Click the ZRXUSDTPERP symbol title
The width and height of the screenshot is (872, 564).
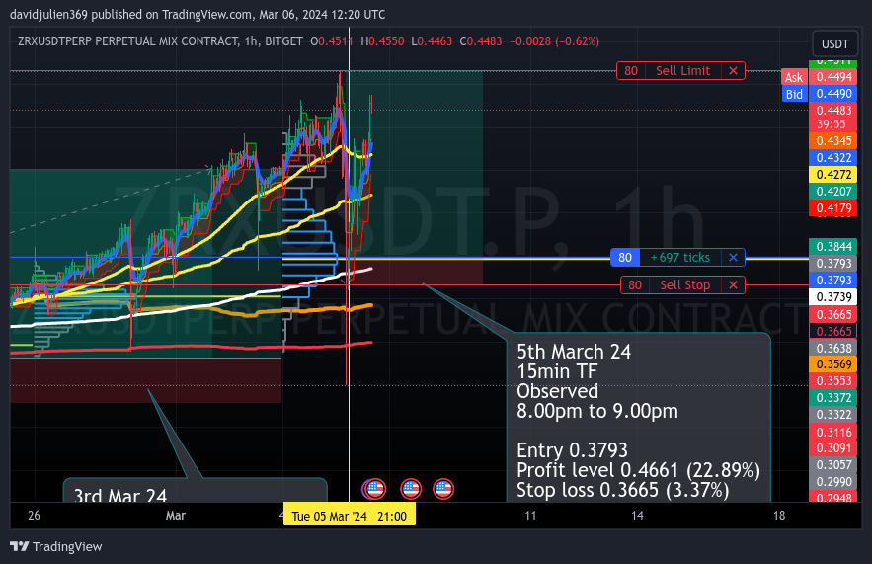coord(128,41)
